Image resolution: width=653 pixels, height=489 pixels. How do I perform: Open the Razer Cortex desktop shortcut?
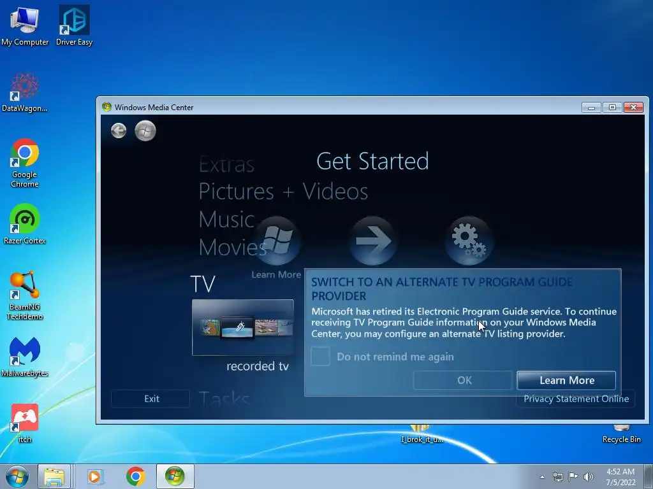pyautogui.click(x=25, y=223)
